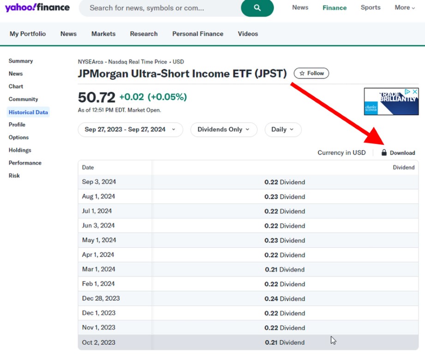This screenshot has height=354, width=425.
Task: Go to News in the sidebar
Action: (x=15, y=74)
